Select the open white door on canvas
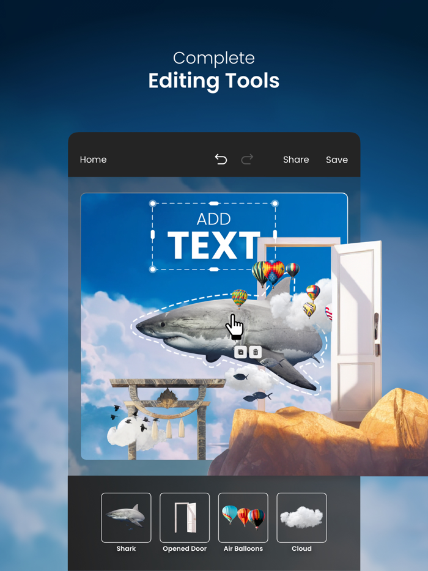The image size is (428, 571). [x=355, y=331]
